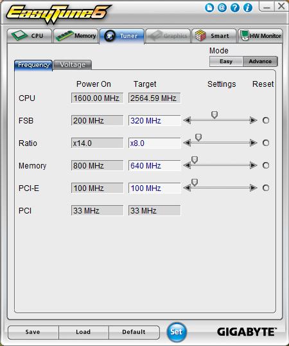
Task: Click the FSB target field 320 MHz
Action: [154, 120]
